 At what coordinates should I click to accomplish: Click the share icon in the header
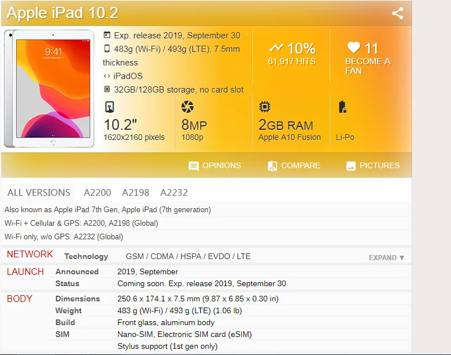click(397, 13)
